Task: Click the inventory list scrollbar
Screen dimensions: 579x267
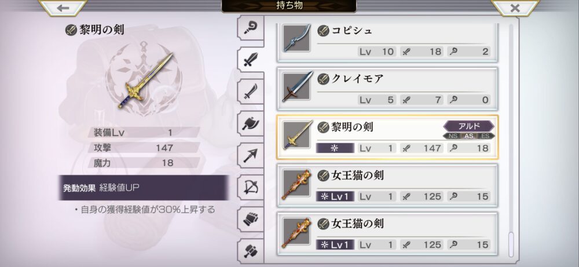Action: (x=511, y=140)
